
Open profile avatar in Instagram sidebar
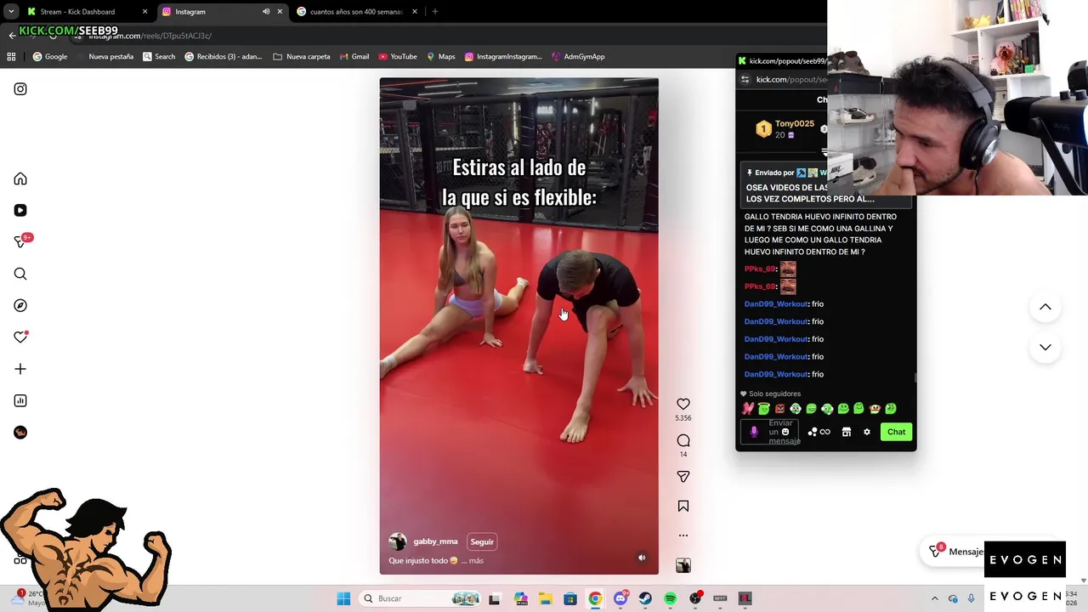[20, 433]
